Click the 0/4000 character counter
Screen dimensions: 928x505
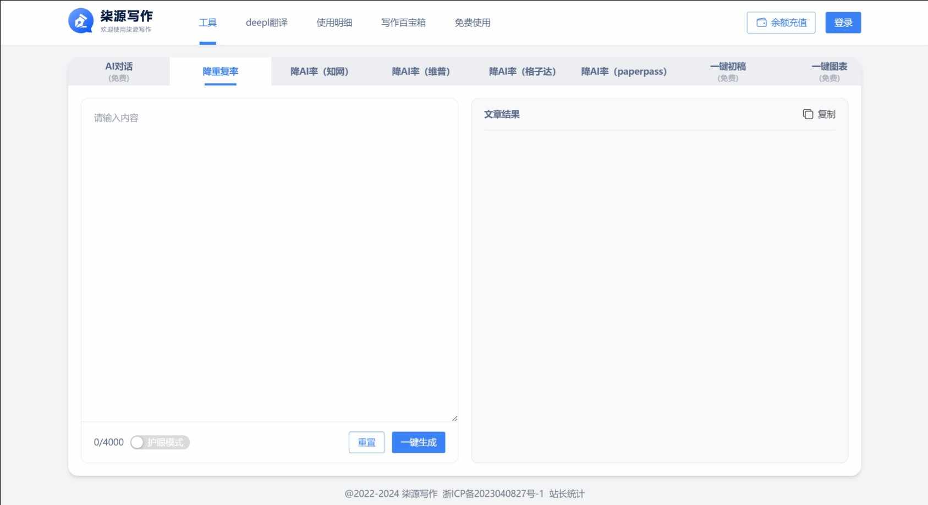(109, 442)
